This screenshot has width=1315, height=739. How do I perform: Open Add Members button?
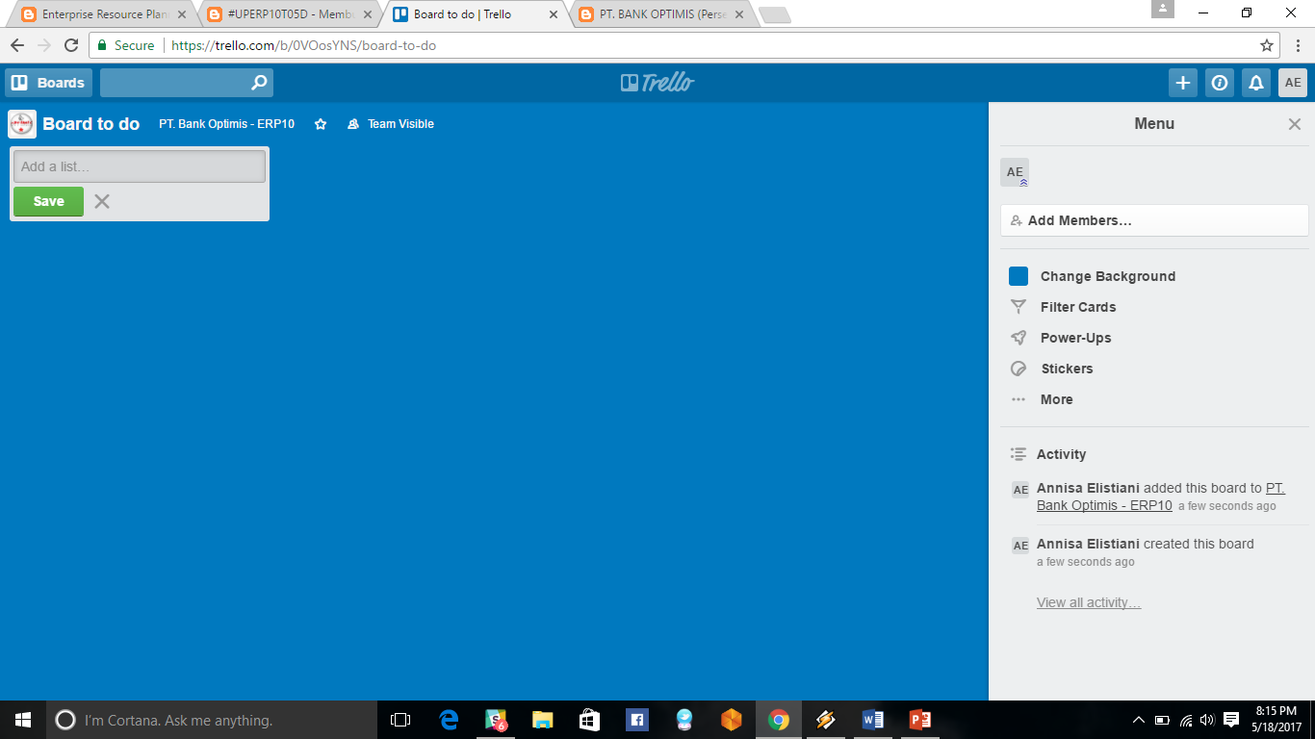click(x=1154, y=220)
